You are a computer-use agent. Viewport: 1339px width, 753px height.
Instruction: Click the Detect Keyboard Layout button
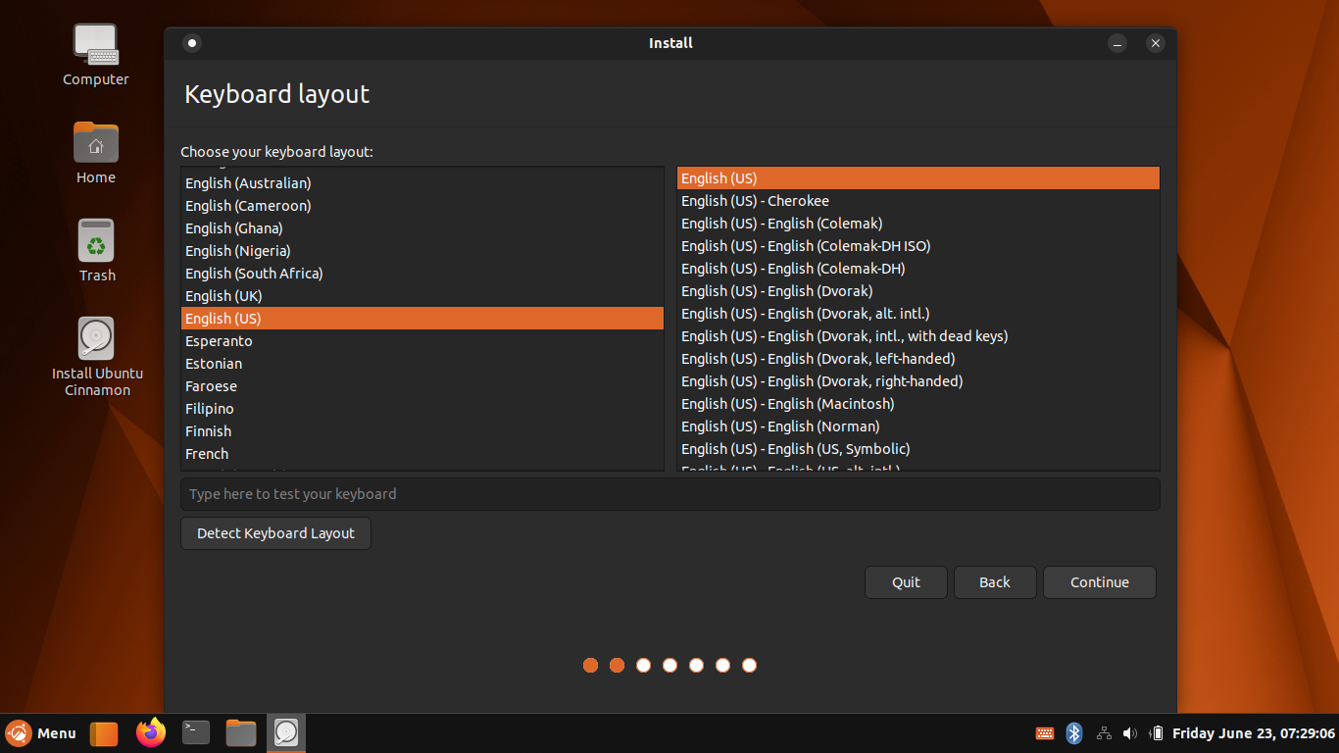[x=276, y=533]
